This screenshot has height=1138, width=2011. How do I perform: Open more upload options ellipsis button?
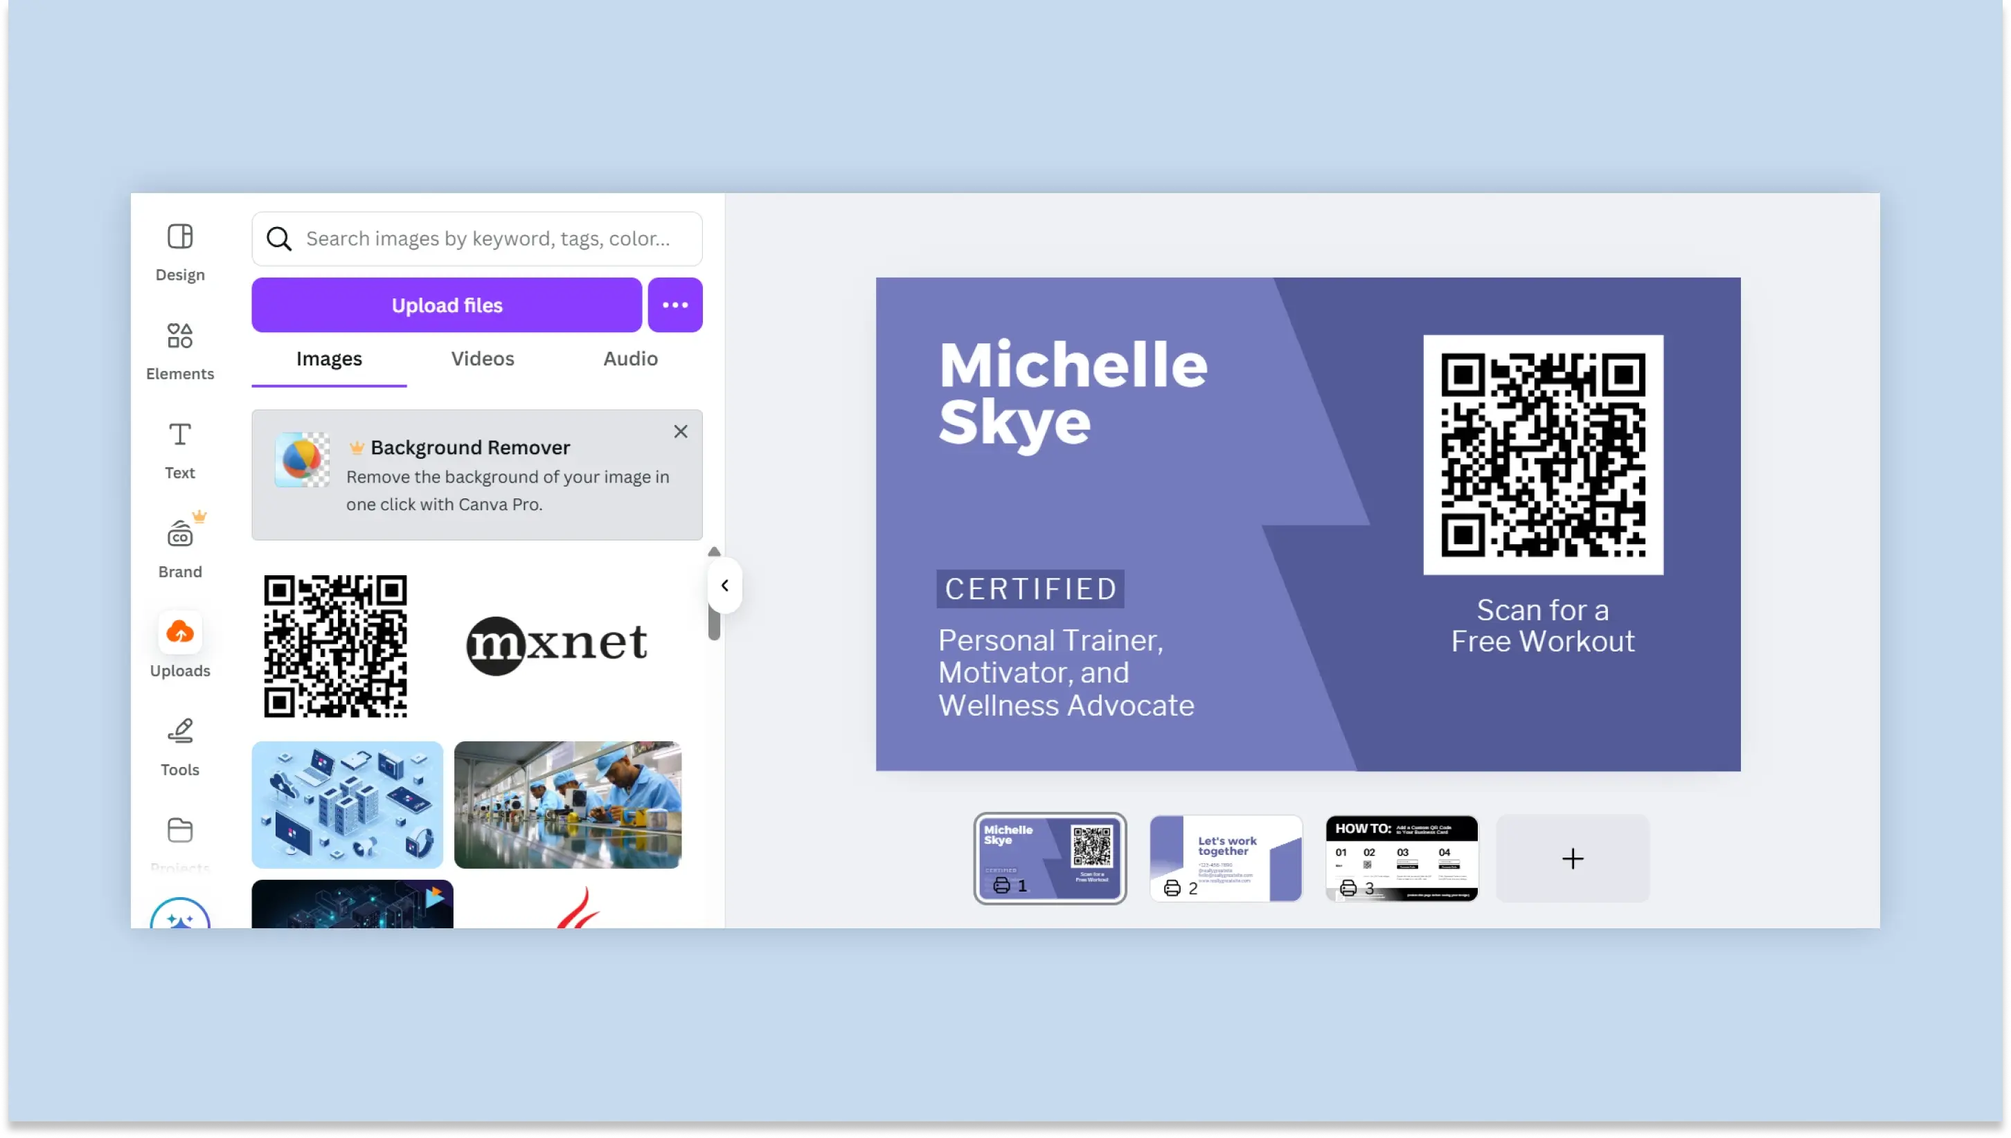coord(674,305)
